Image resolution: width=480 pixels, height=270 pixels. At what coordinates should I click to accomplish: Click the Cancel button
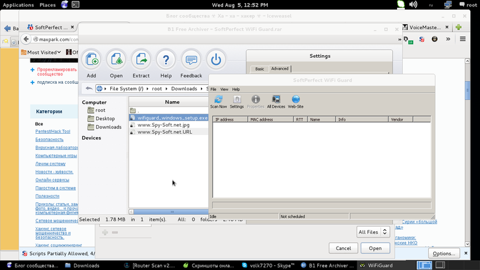343,248
